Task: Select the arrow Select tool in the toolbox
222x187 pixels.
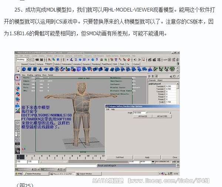Action: click(x=17, y=78)
